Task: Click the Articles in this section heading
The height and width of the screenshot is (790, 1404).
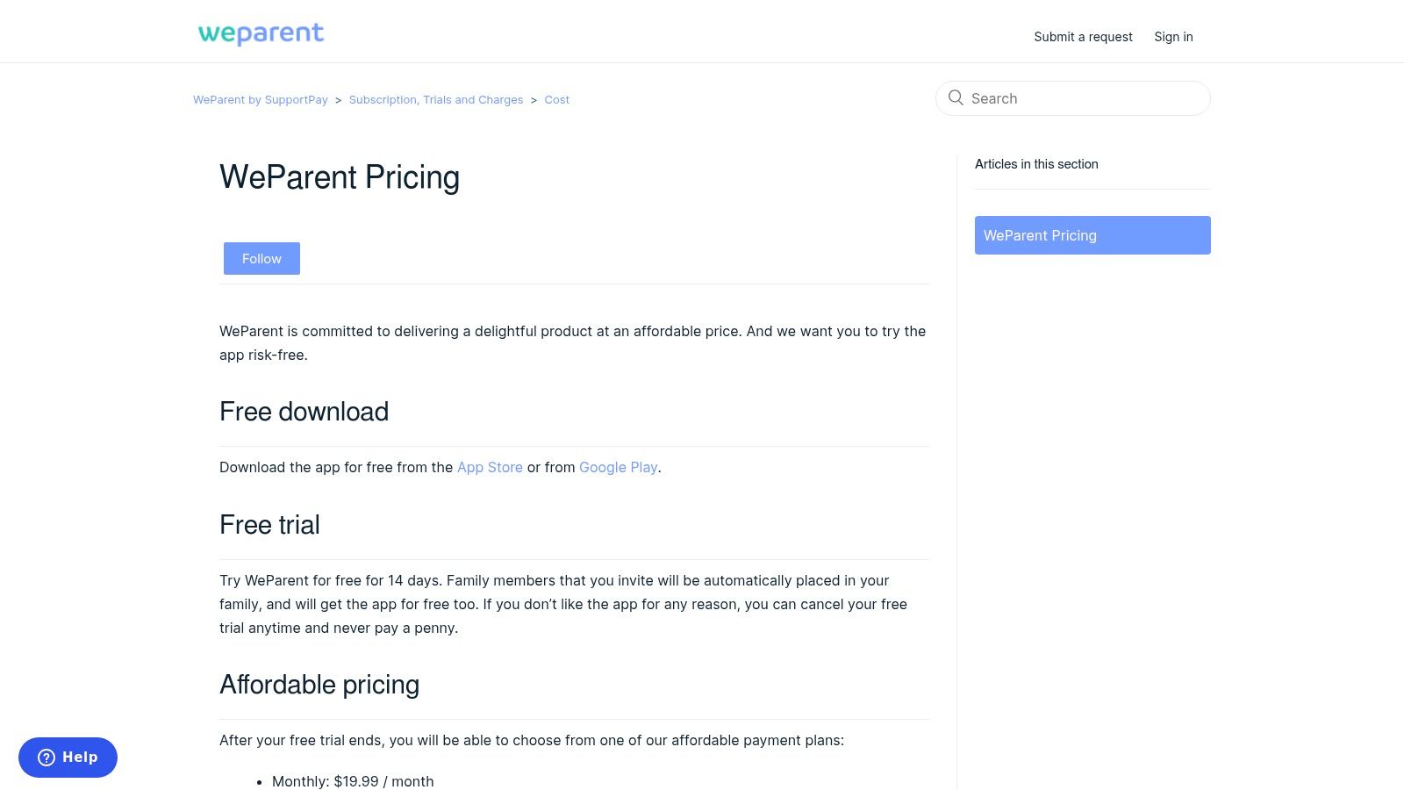Action: click(x=1036, y=164)
